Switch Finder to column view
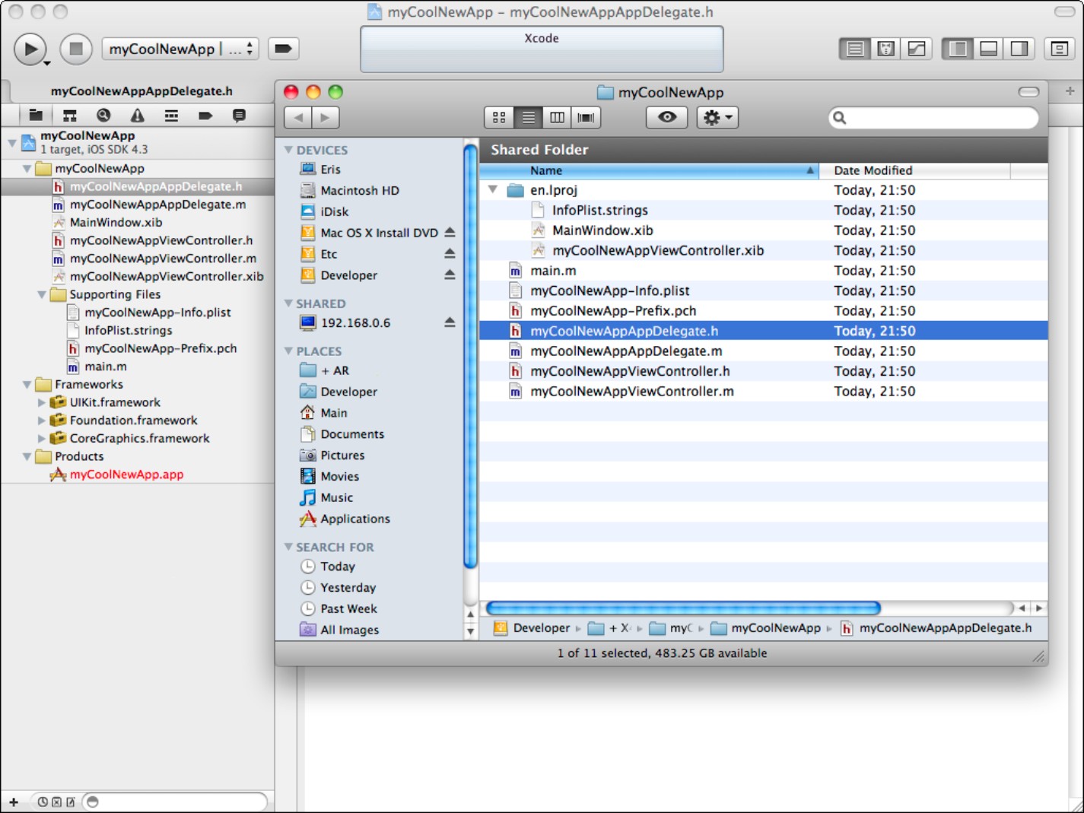This screenshot has height=813, width=1084. click(x=557, y=118)
